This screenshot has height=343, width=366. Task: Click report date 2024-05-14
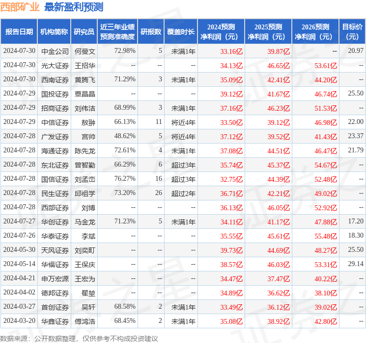click(19, 264)
